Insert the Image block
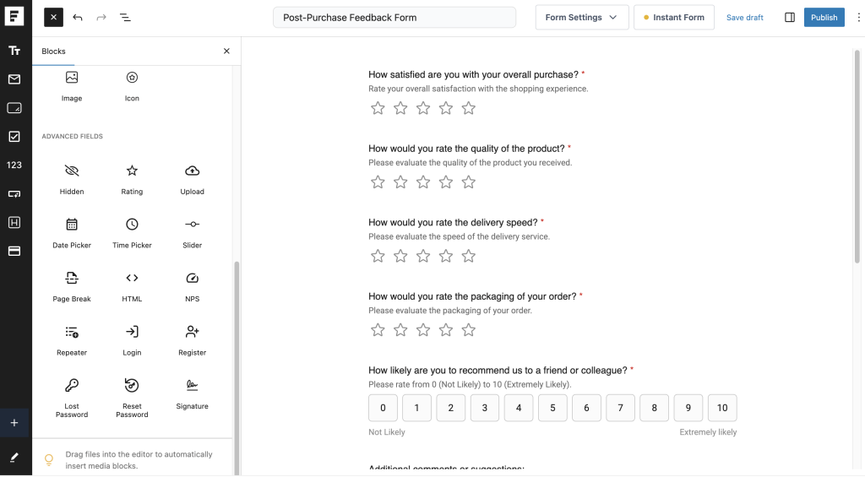865x477 pixels. click(x=72, y=87)
